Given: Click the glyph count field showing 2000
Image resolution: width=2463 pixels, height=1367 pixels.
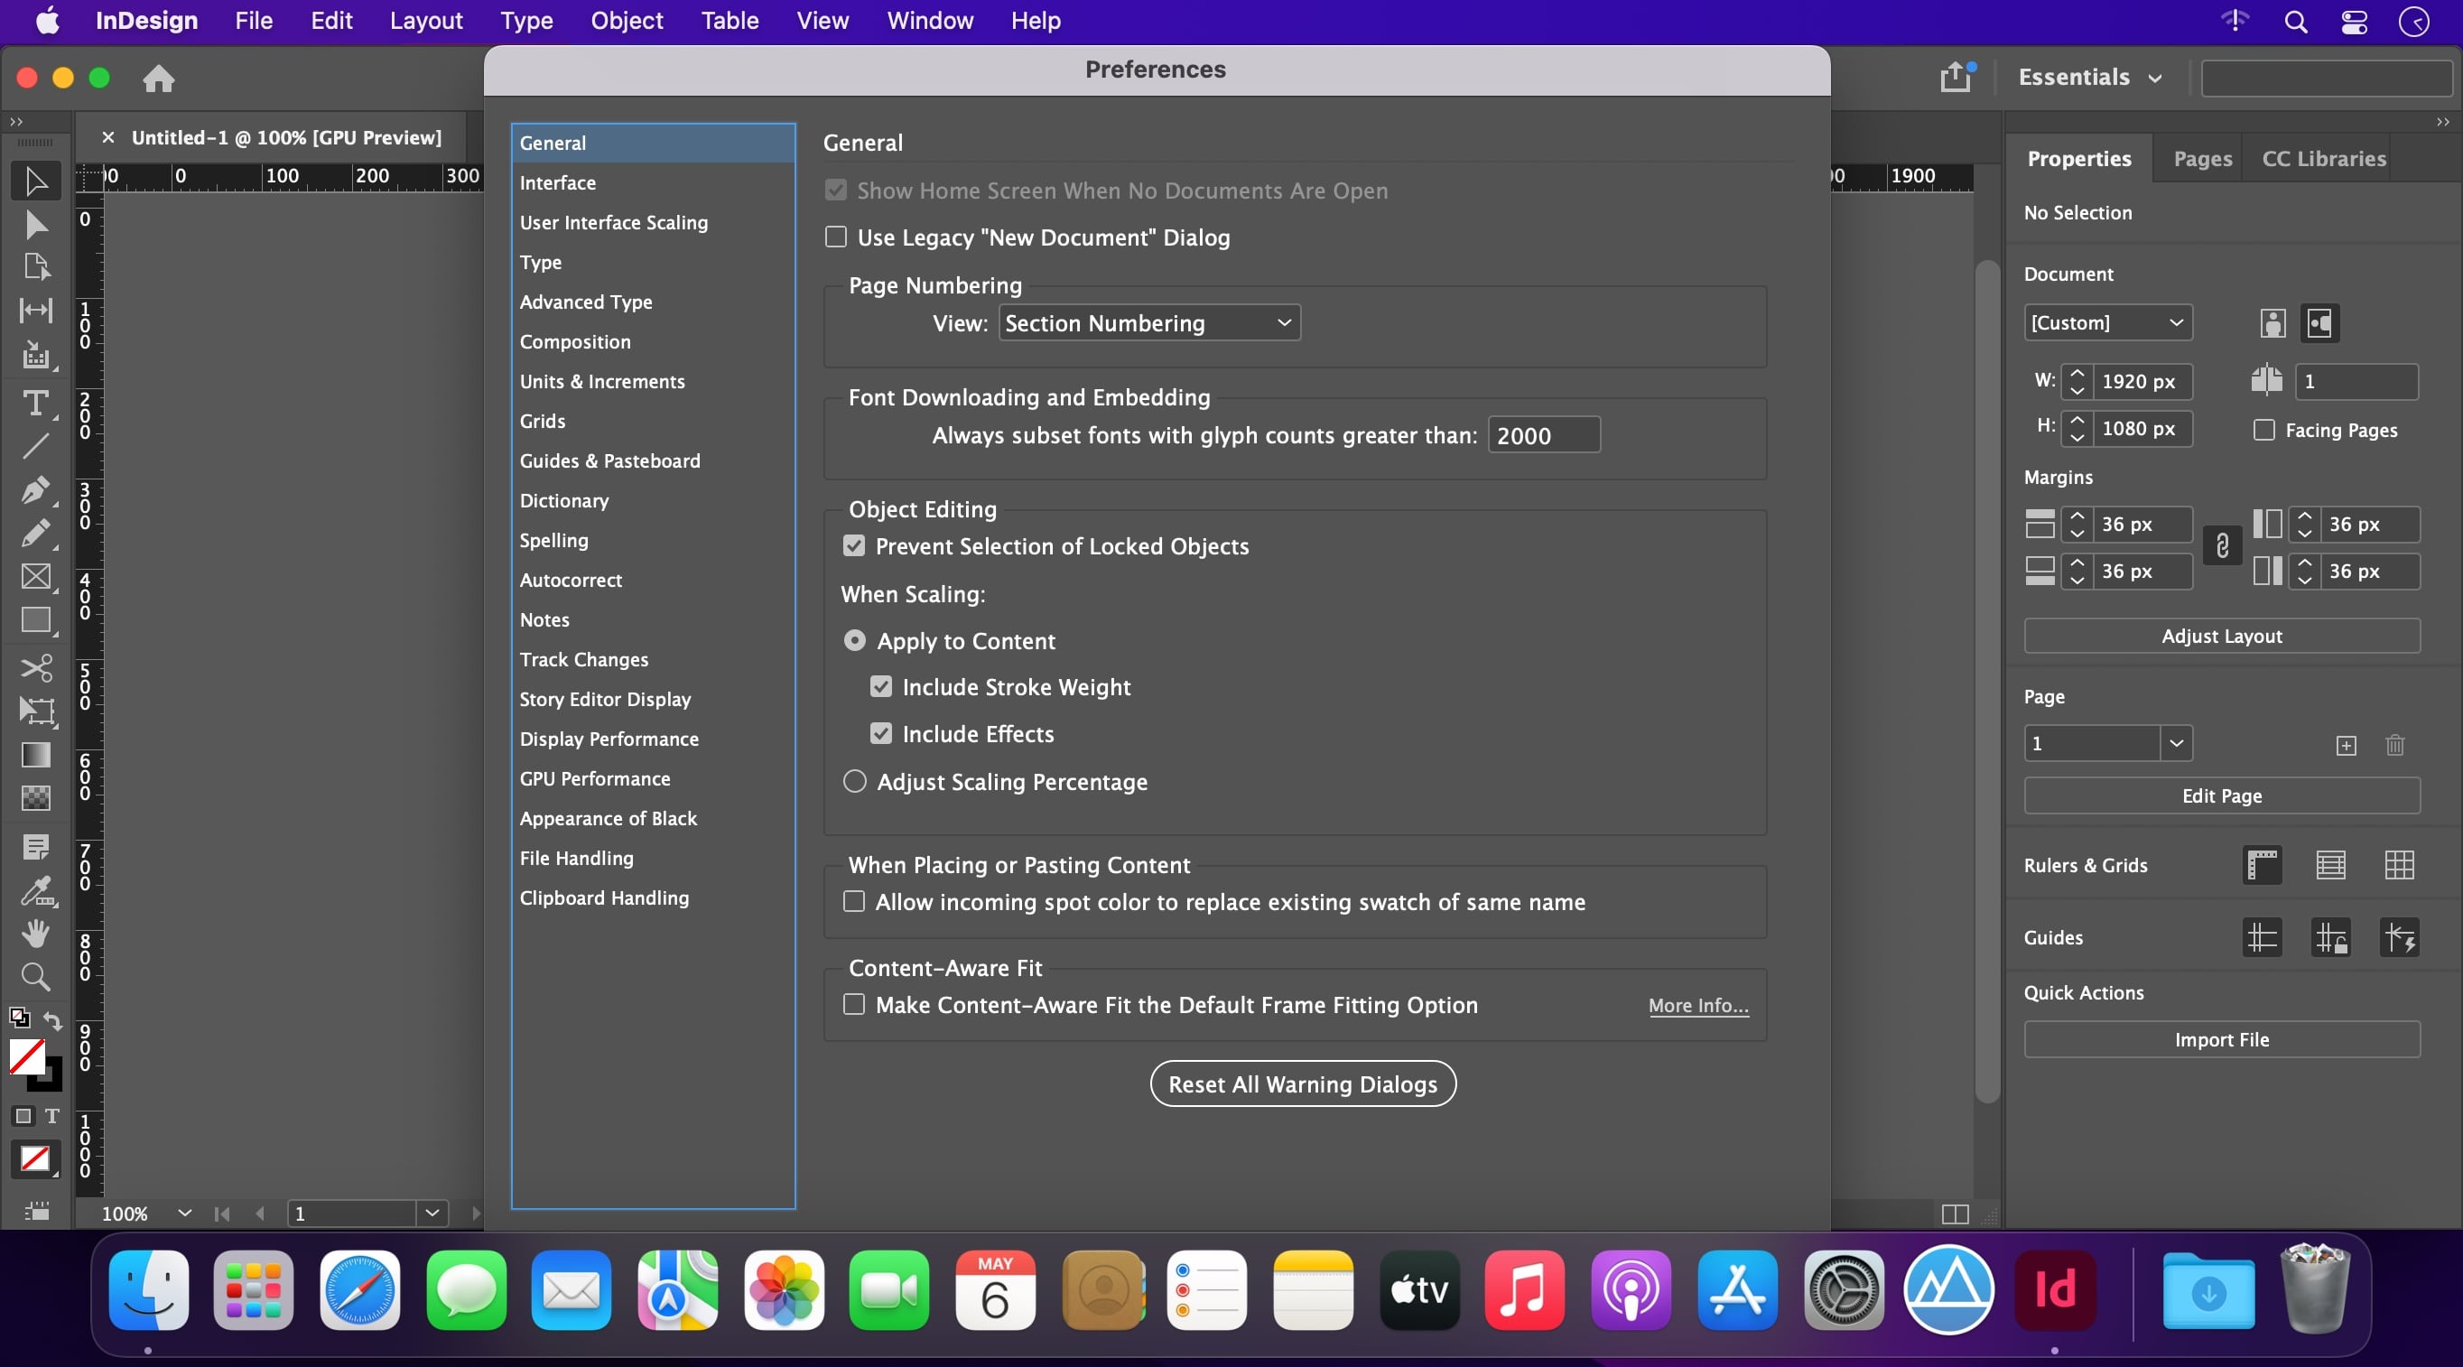Looking at the screenshot, I should (1543, 435).
